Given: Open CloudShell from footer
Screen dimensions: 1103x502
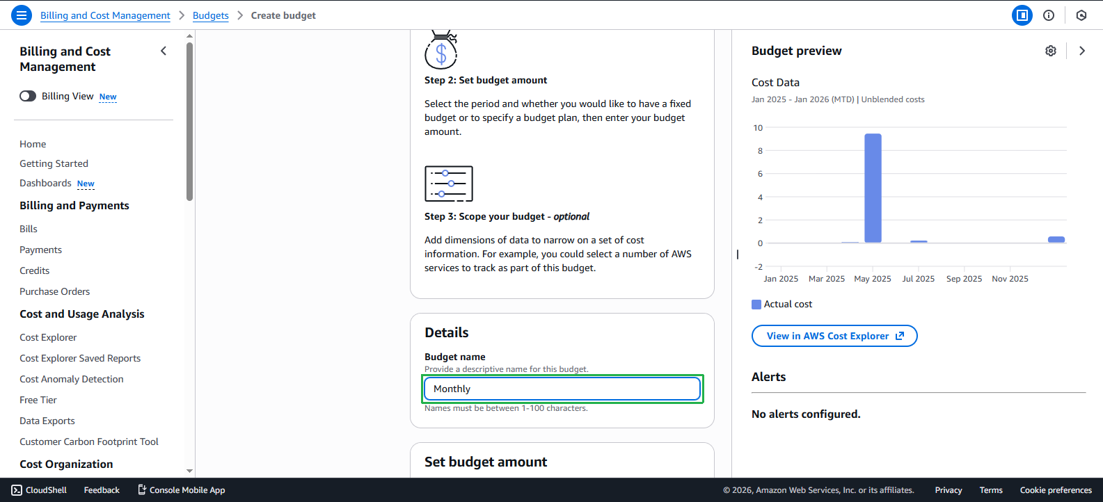Looking at the screenshot, I should pos(39,490).
